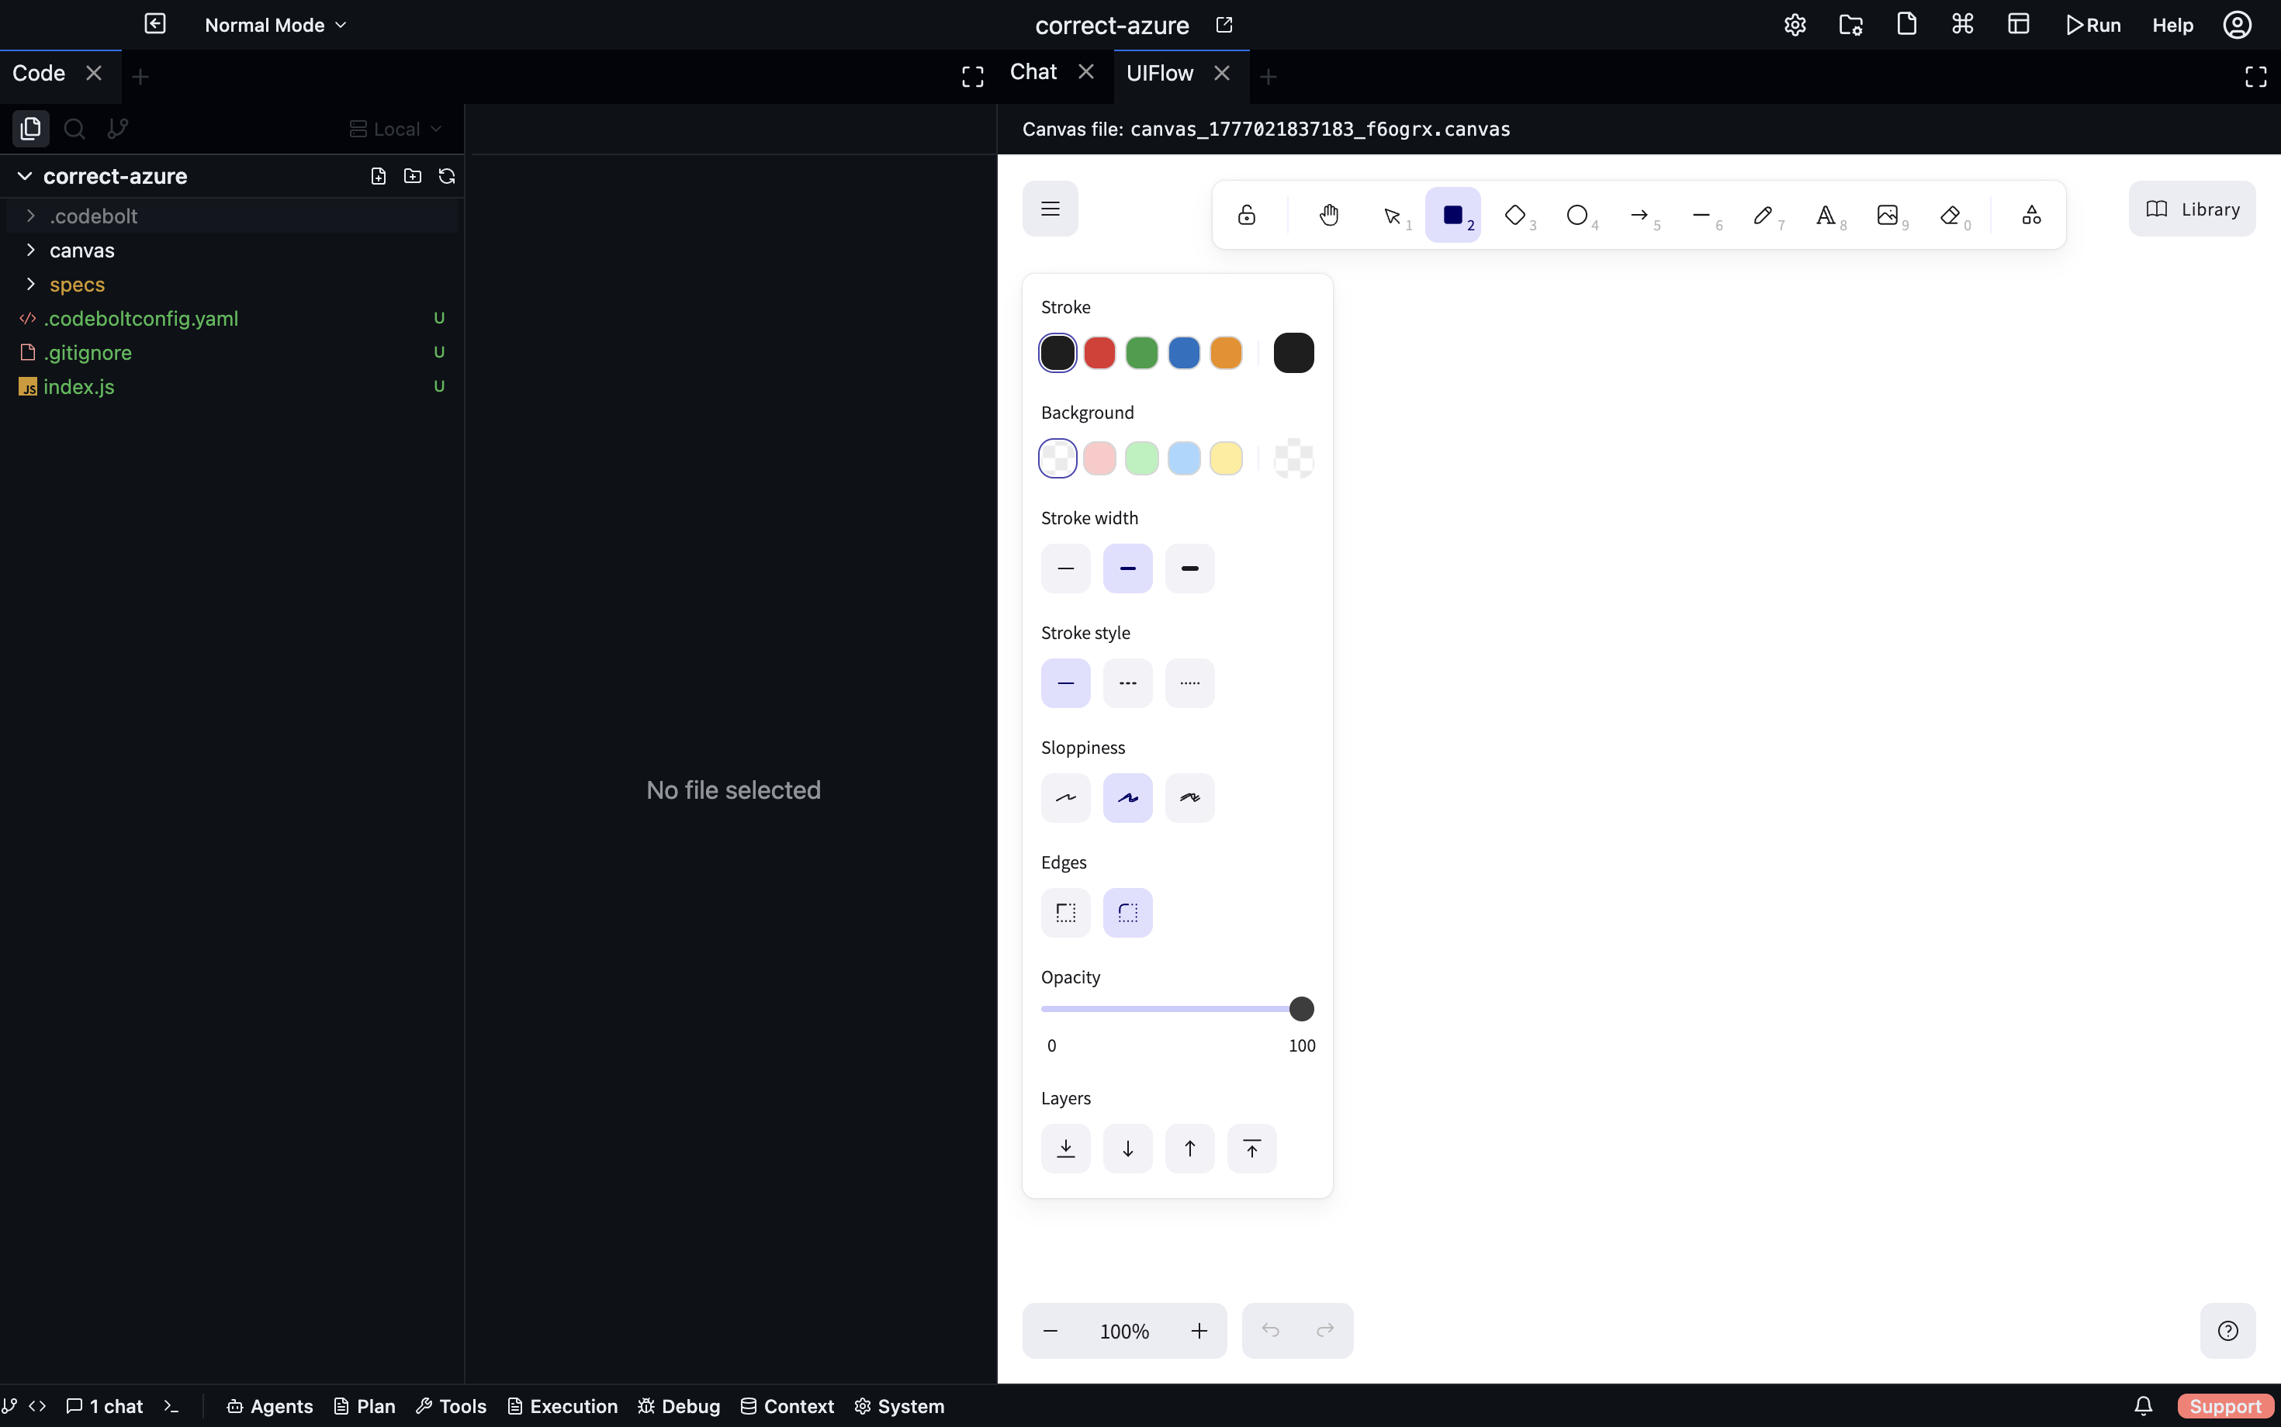Expand the .codebolt folder
The image size is (2281, 1427).
tap(231, 216)
